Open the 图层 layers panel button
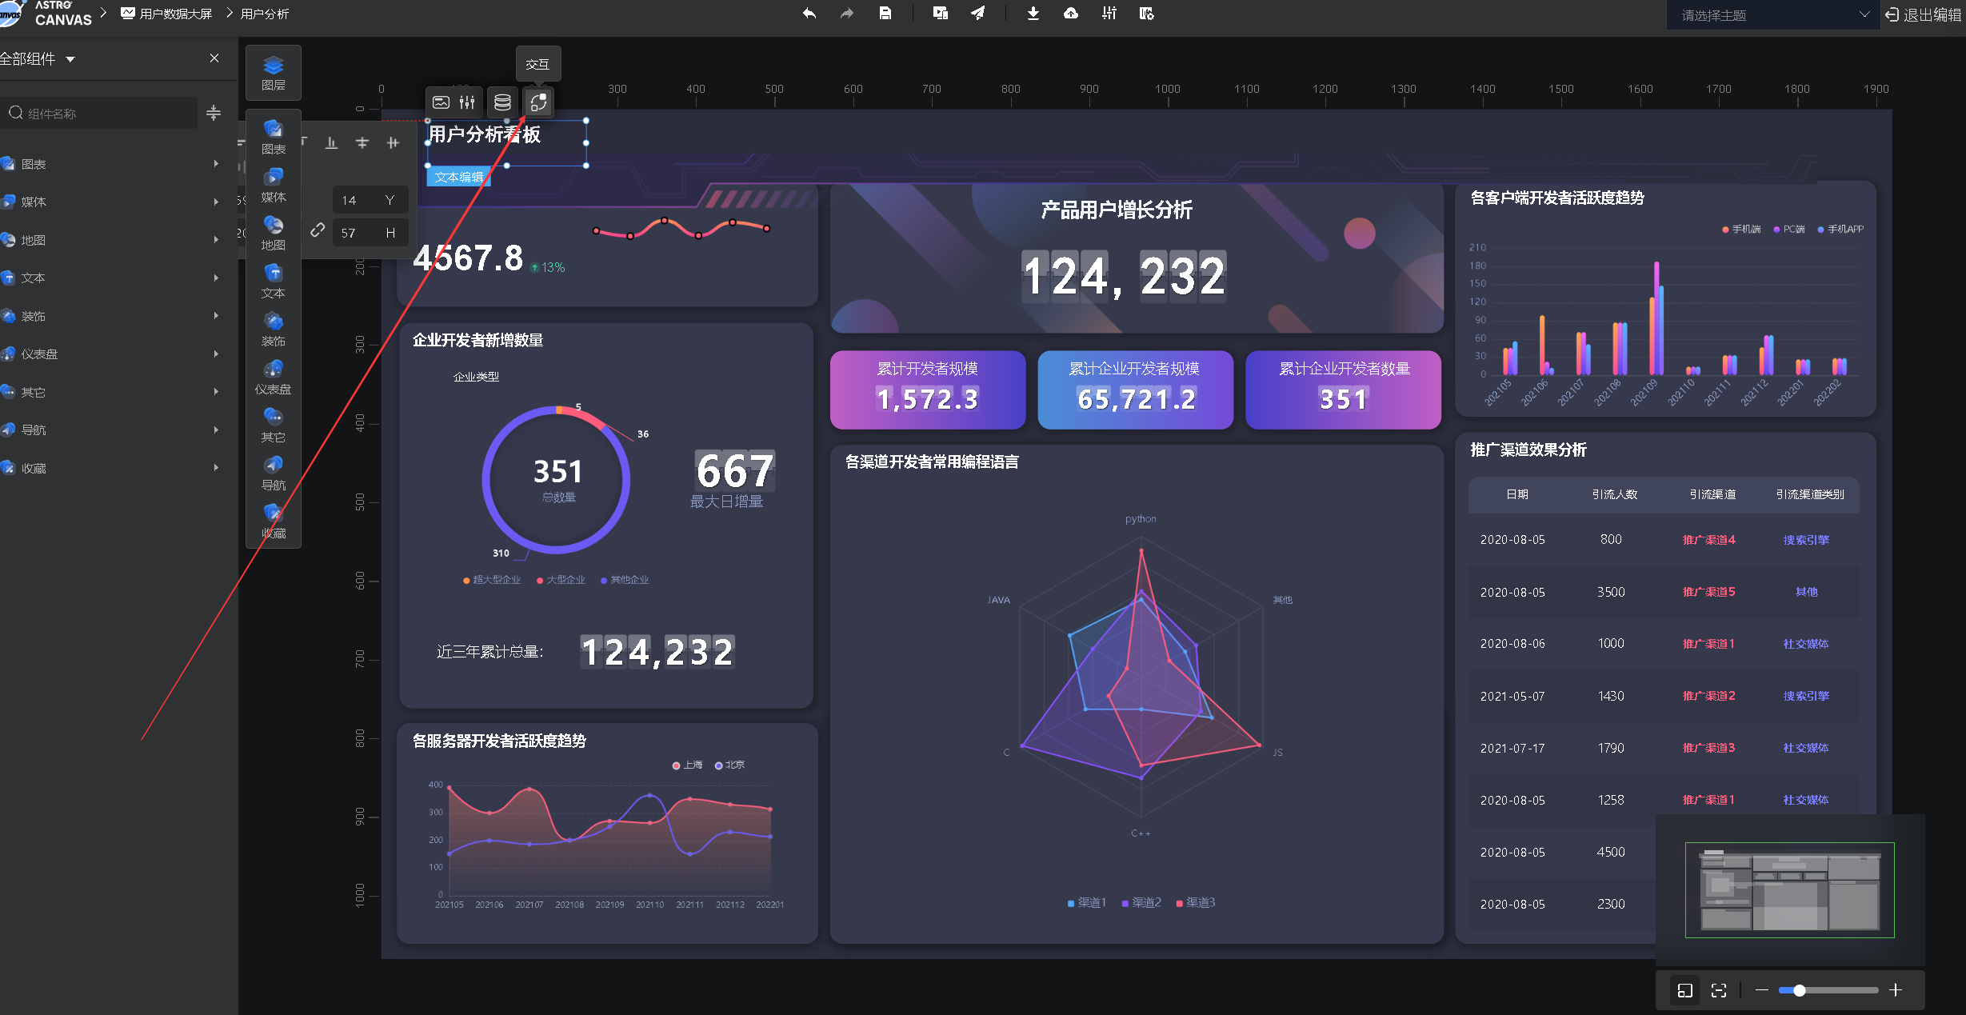Screen dimensions: 1966x1015 point(273,73)
